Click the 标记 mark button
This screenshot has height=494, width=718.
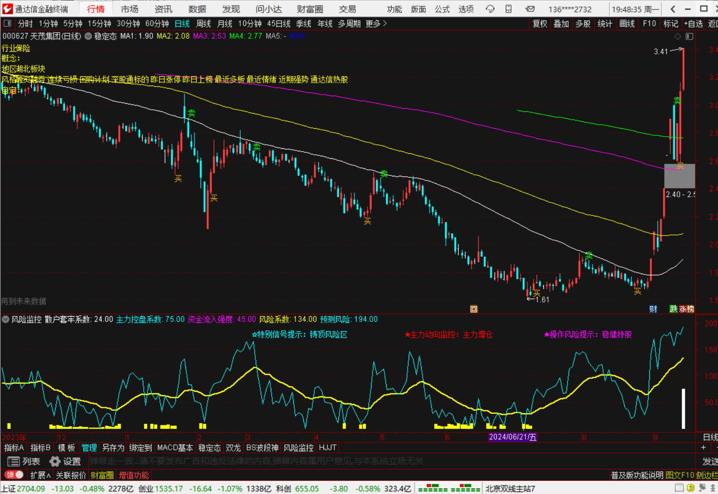[670, 24]
